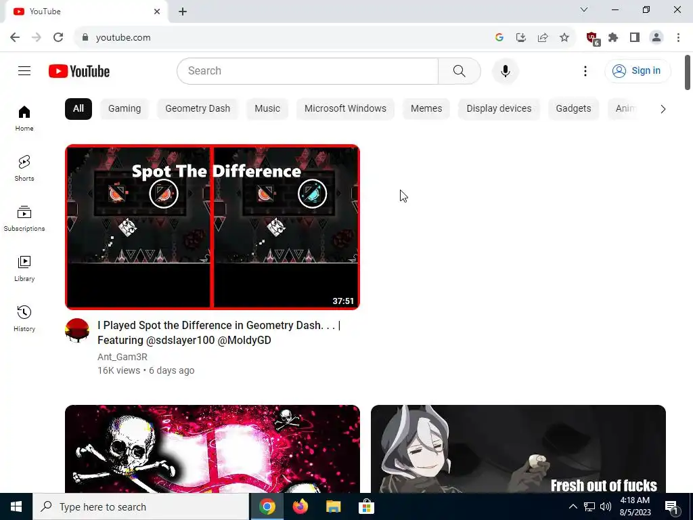
Task: Open Subscriptions from the sidebar
Action: coord(24,219)
